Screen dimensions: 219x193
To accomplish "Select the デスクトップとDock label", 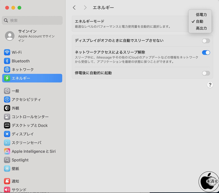I will click(30, 125).
